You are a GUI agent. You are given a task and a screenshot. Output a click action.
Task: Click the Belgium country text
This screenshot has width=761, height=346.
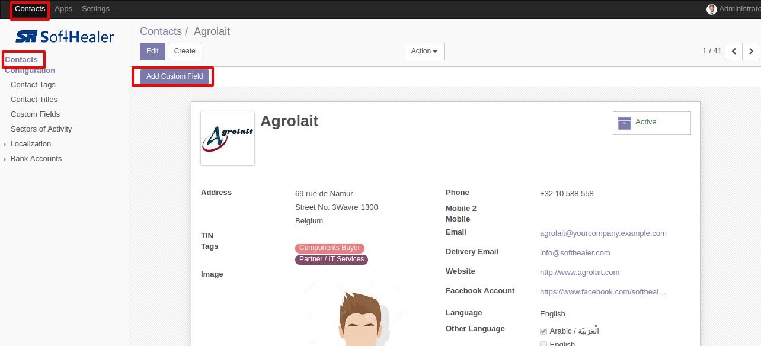(x=309, y=221)
